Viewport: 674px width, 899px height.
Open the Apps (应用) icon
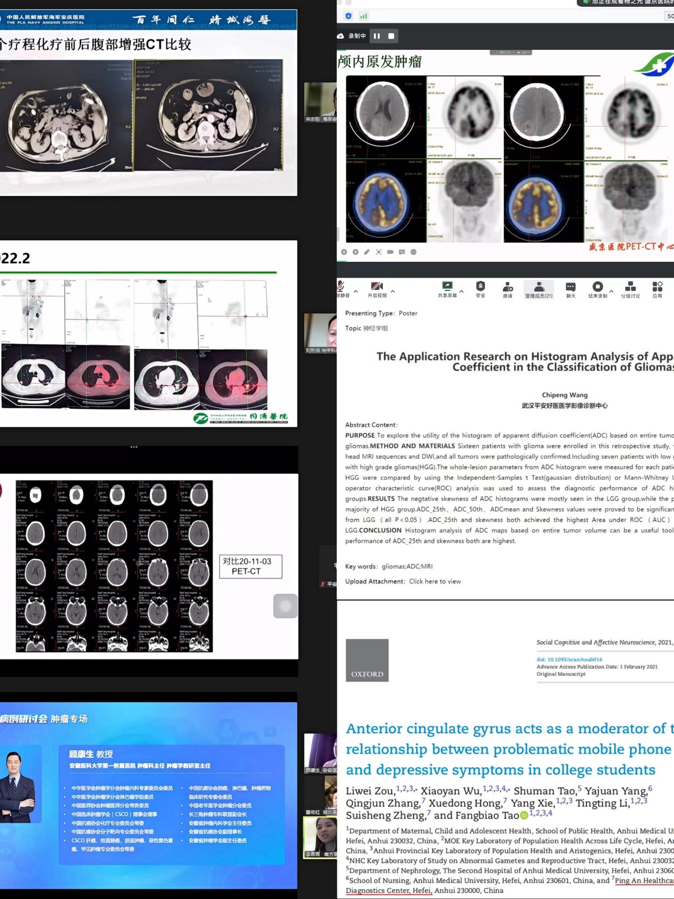(x=657, y=287)
